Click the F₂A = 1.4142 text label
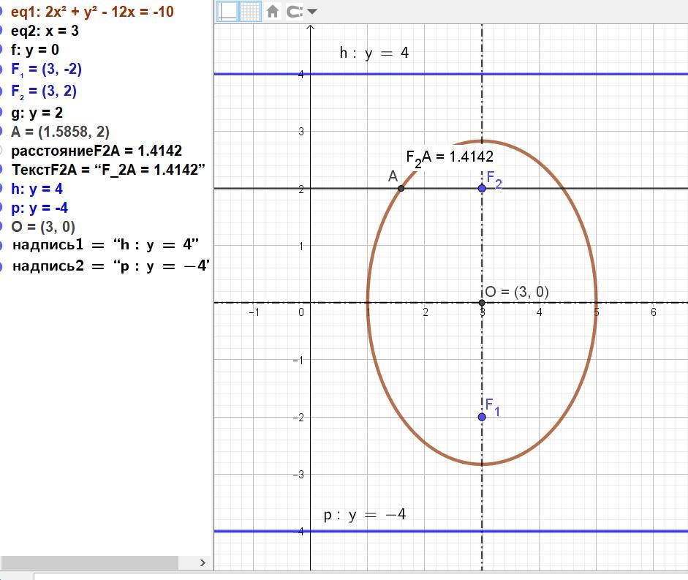 (450, 157)
